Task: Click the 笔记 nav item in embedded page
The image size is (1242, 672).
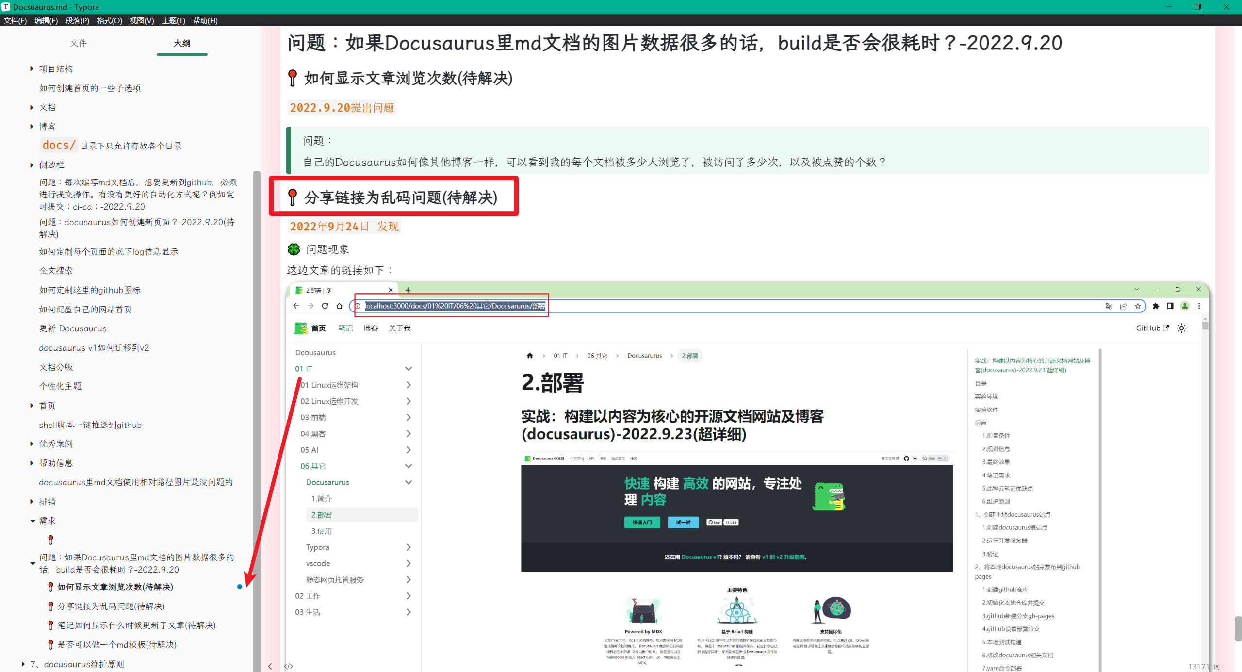Action: (345, 328)
